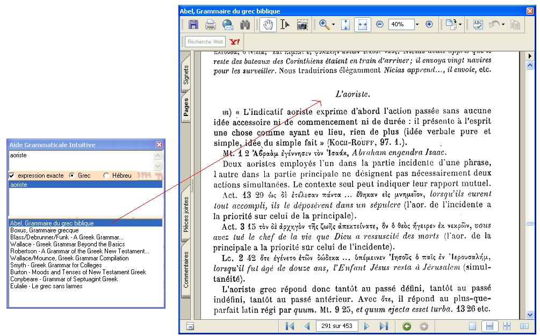Open the Pages side tab
Image resolution: width=540 pixels, height=336 pixels.
[x=186, y=107]
